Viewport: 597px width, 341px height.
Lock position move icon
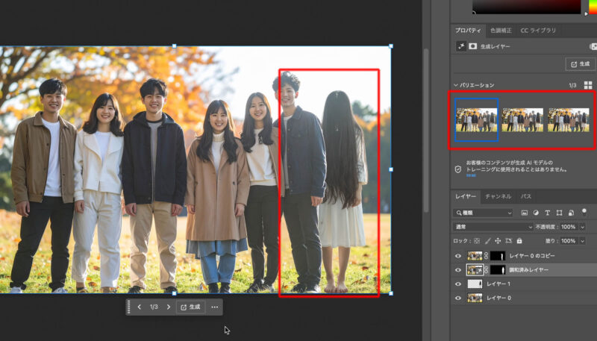tap(498, 241)
